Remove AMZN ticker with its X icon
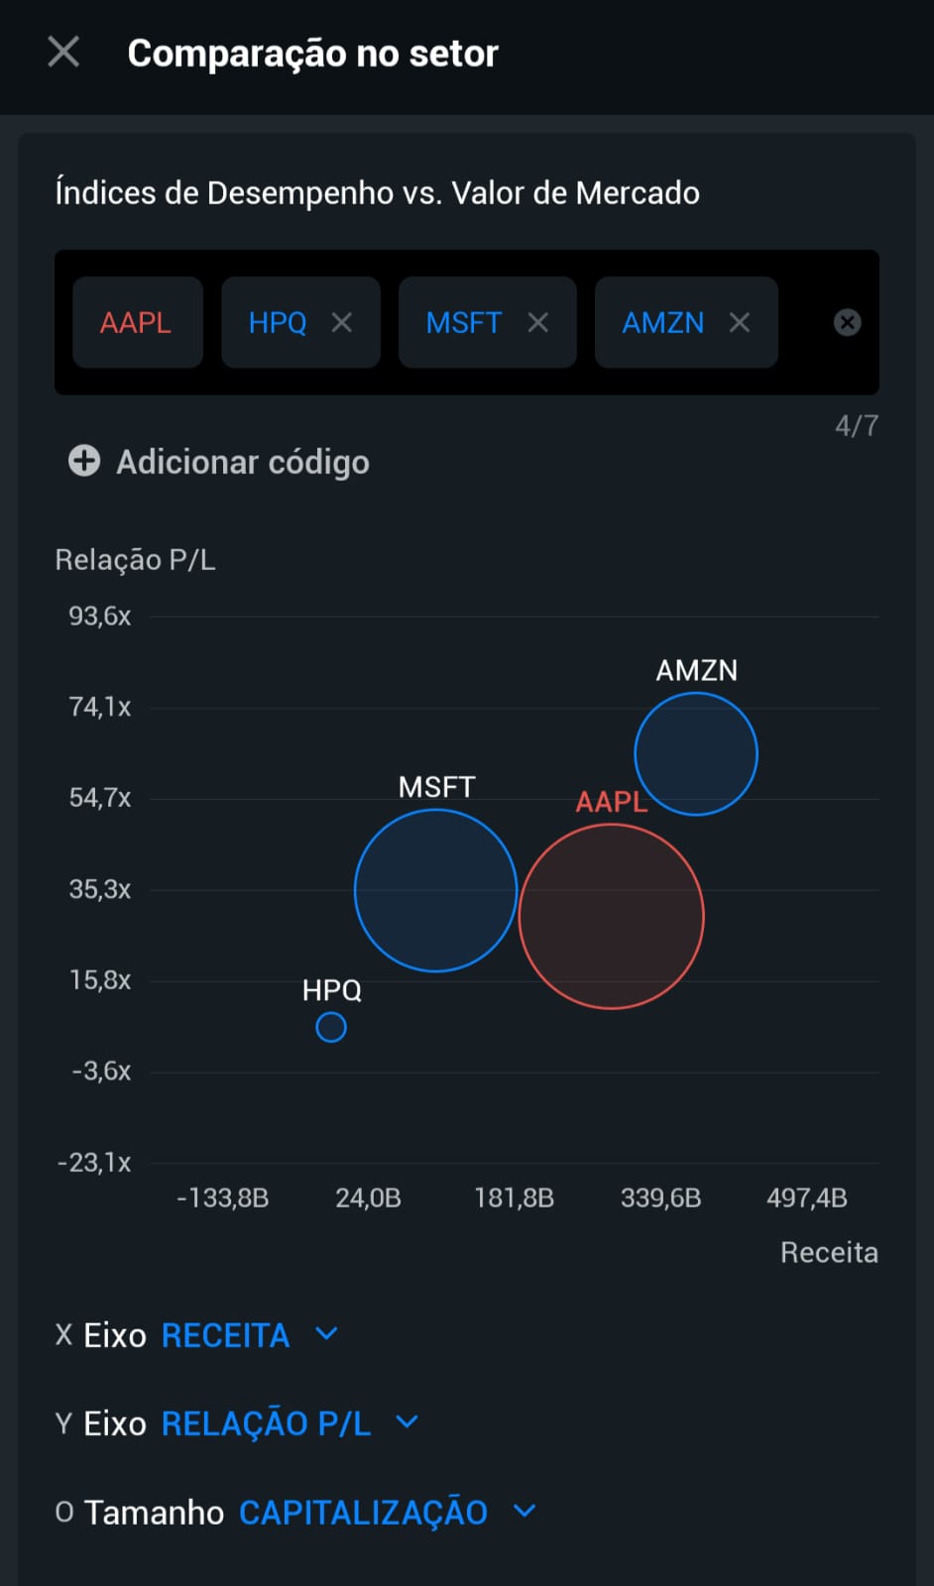This screenshot has width=934, height=1586. coord(740,322)
